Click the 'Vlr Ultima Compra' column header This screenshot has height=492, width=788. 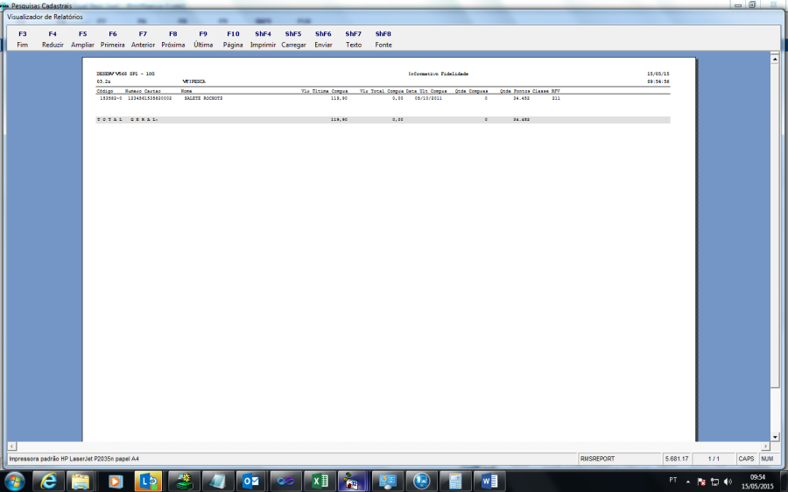click(324, 91)
